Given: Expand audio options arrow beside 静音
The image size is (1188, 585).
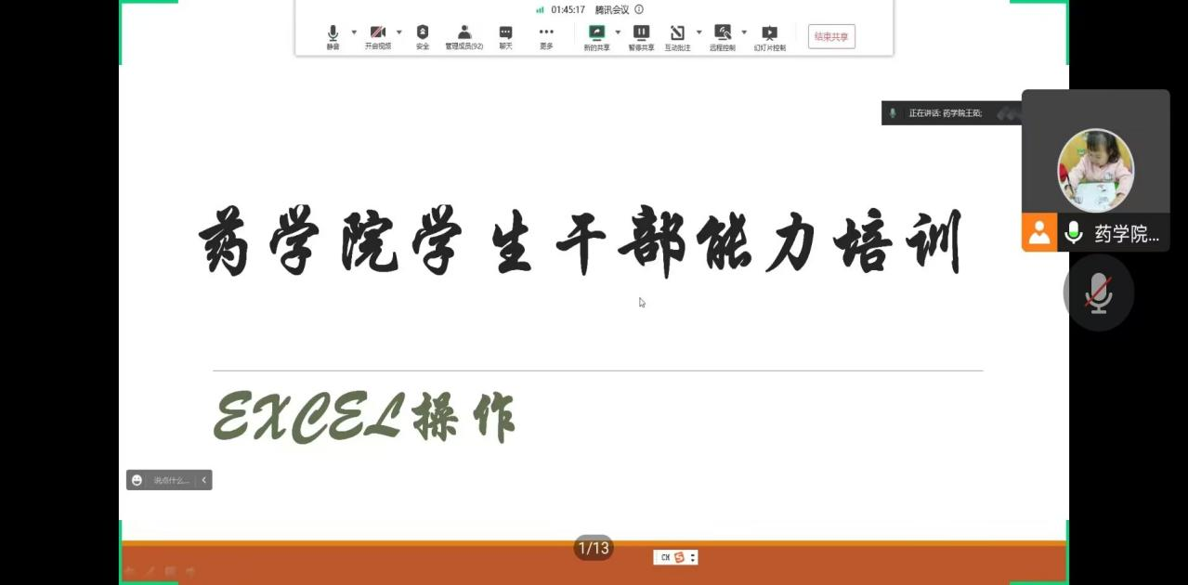Looking at the screenshot, I should pos(354,32).
